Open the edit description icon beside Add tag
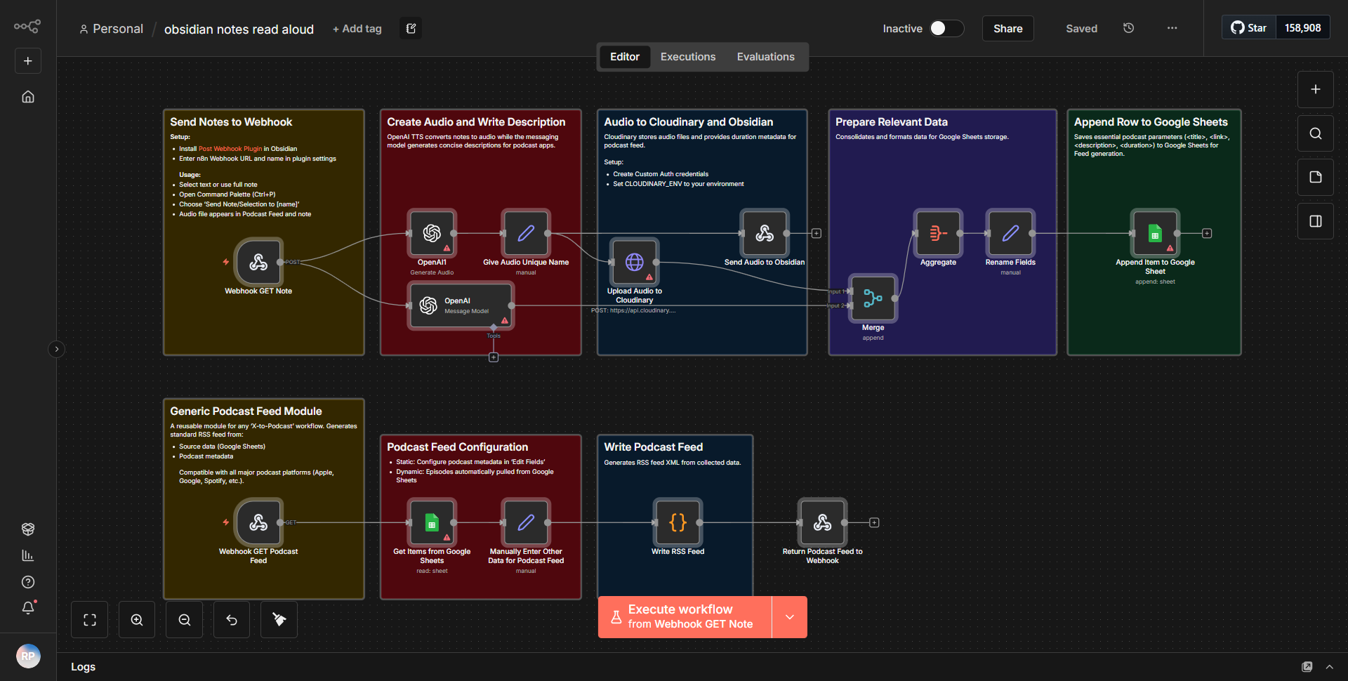Viewport: 1348px width, 681px height. 411,29
